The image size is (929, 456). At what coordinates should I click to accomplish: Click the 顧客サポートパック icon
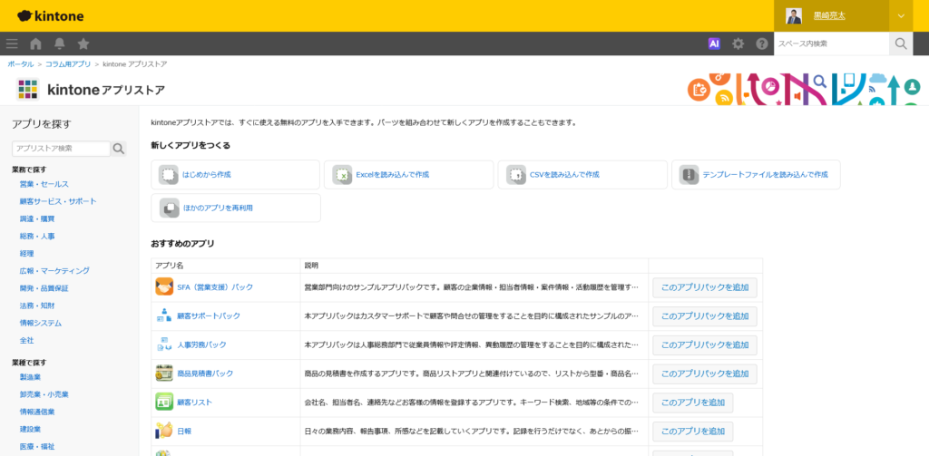pos(164,315)
